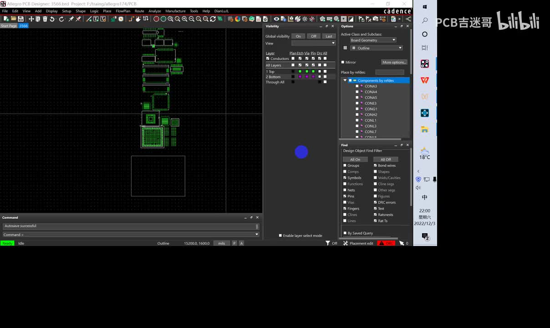The height and width of the screenshot is (328, 550).
Task: Select the Move tool in toolbar
Action: click(31, 19)
